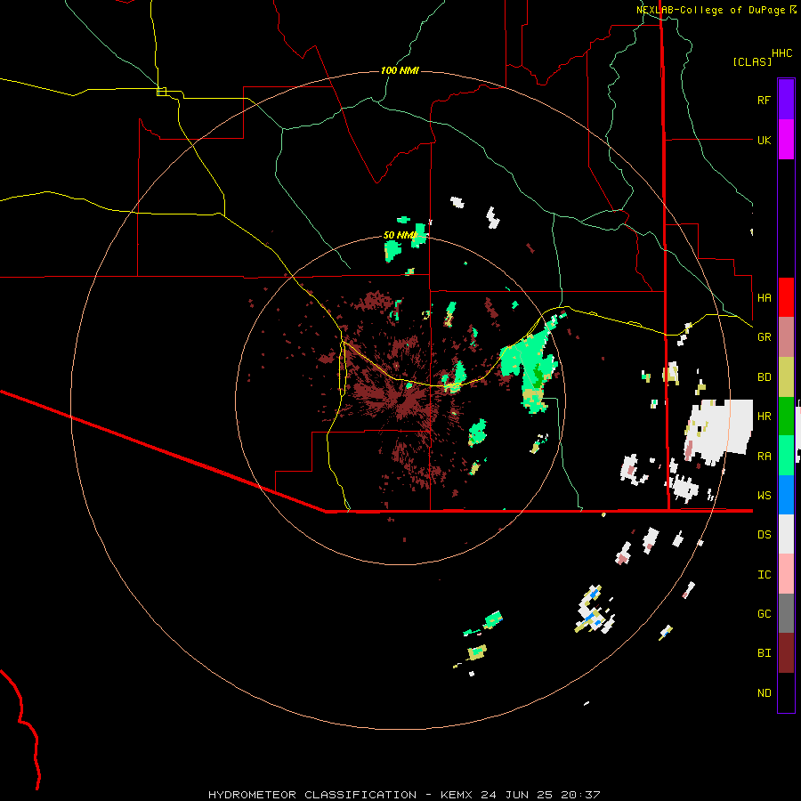Image resolution: width=801 pixels, height=801 pixels.
Task: Click the RA legend label
Action: [x=764, y=456]
